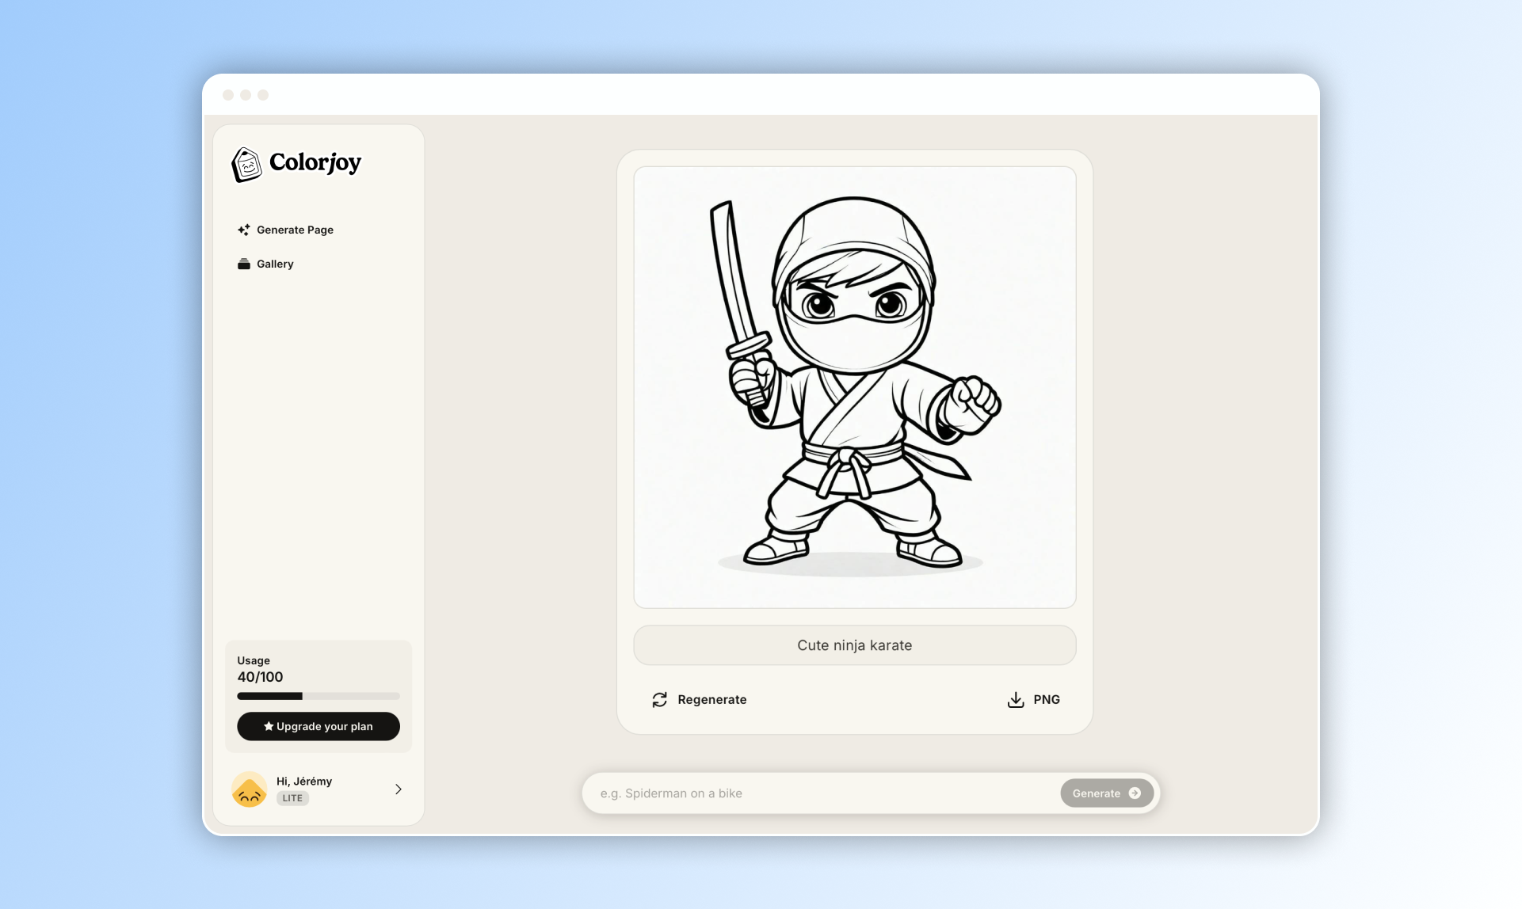Click the PNG download arrow icon
The height and width of the screenshot is (909, 1522).
click(x=1015, y=700)
